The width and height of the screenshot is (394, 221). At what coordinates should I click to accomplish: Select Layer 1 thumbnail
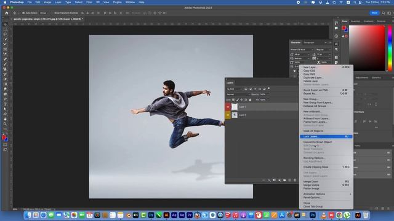tap(235, 107)
